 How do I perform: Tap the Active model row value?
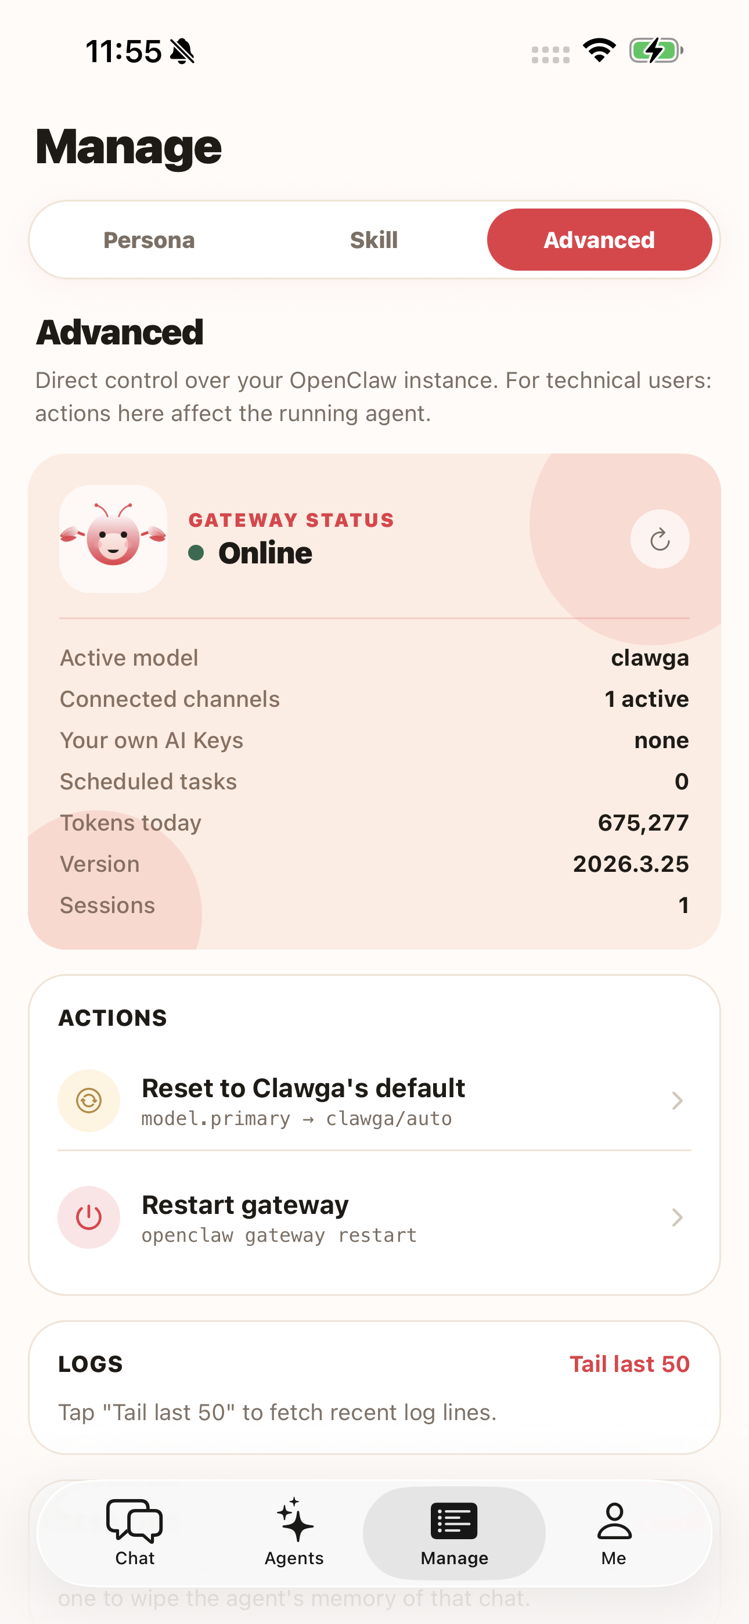tap(649, 658)
